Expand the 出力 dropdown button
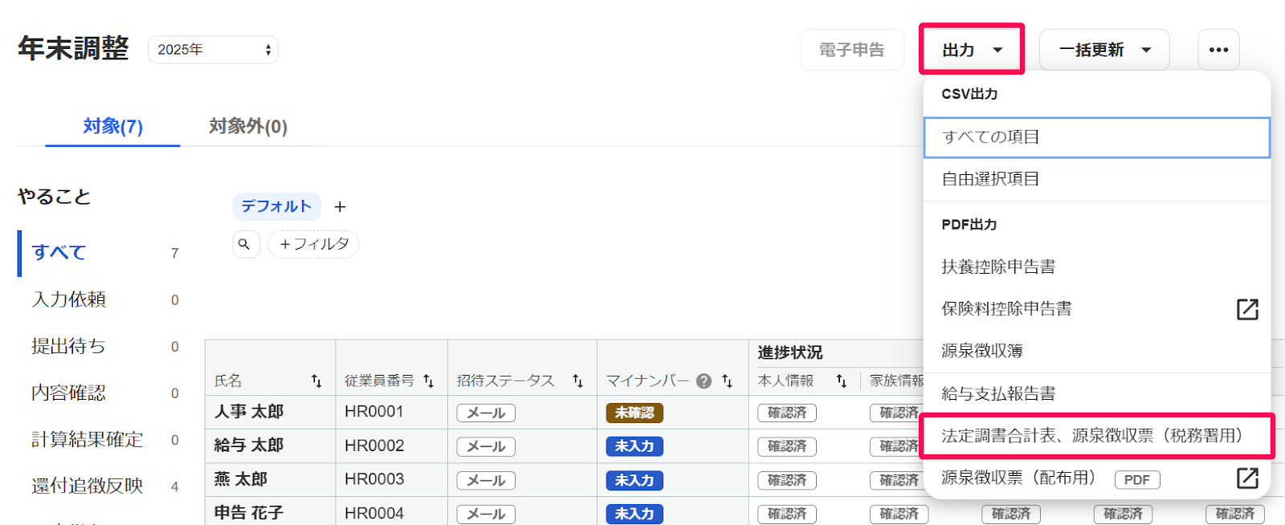 (972, 50)
